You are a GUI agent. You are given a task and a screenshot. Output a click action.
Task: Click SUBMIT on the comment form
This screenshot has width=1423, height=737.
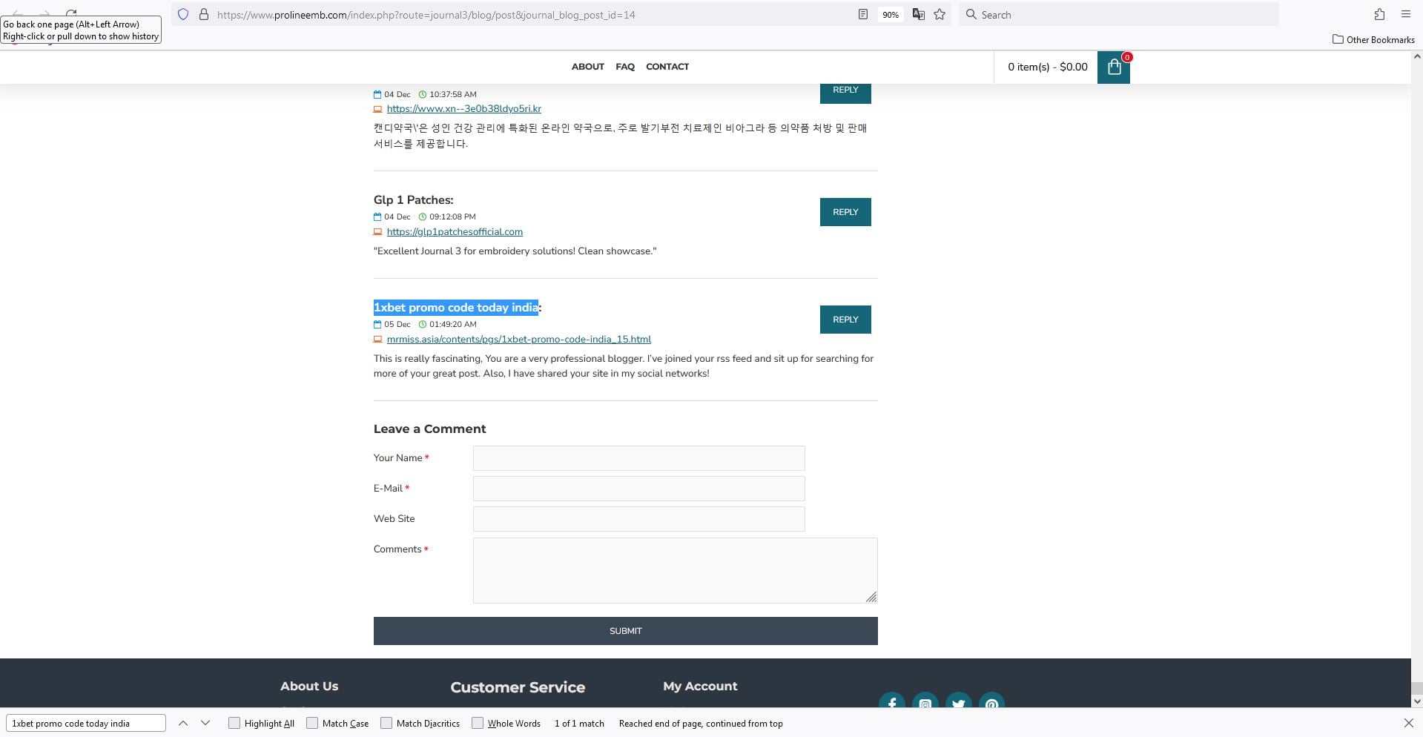point(625,630)
